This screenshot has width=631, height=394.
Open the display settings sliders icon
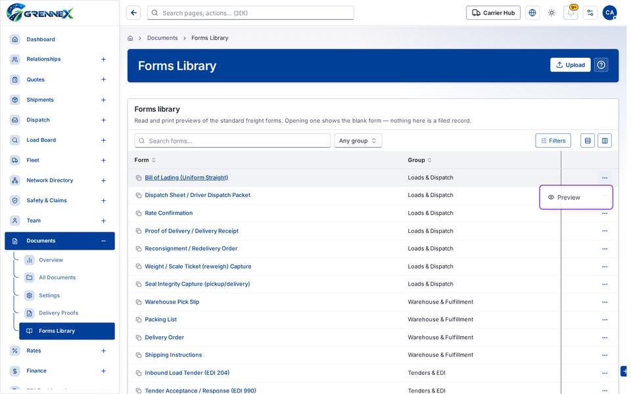pyautogui.click(x=590, y=13)
